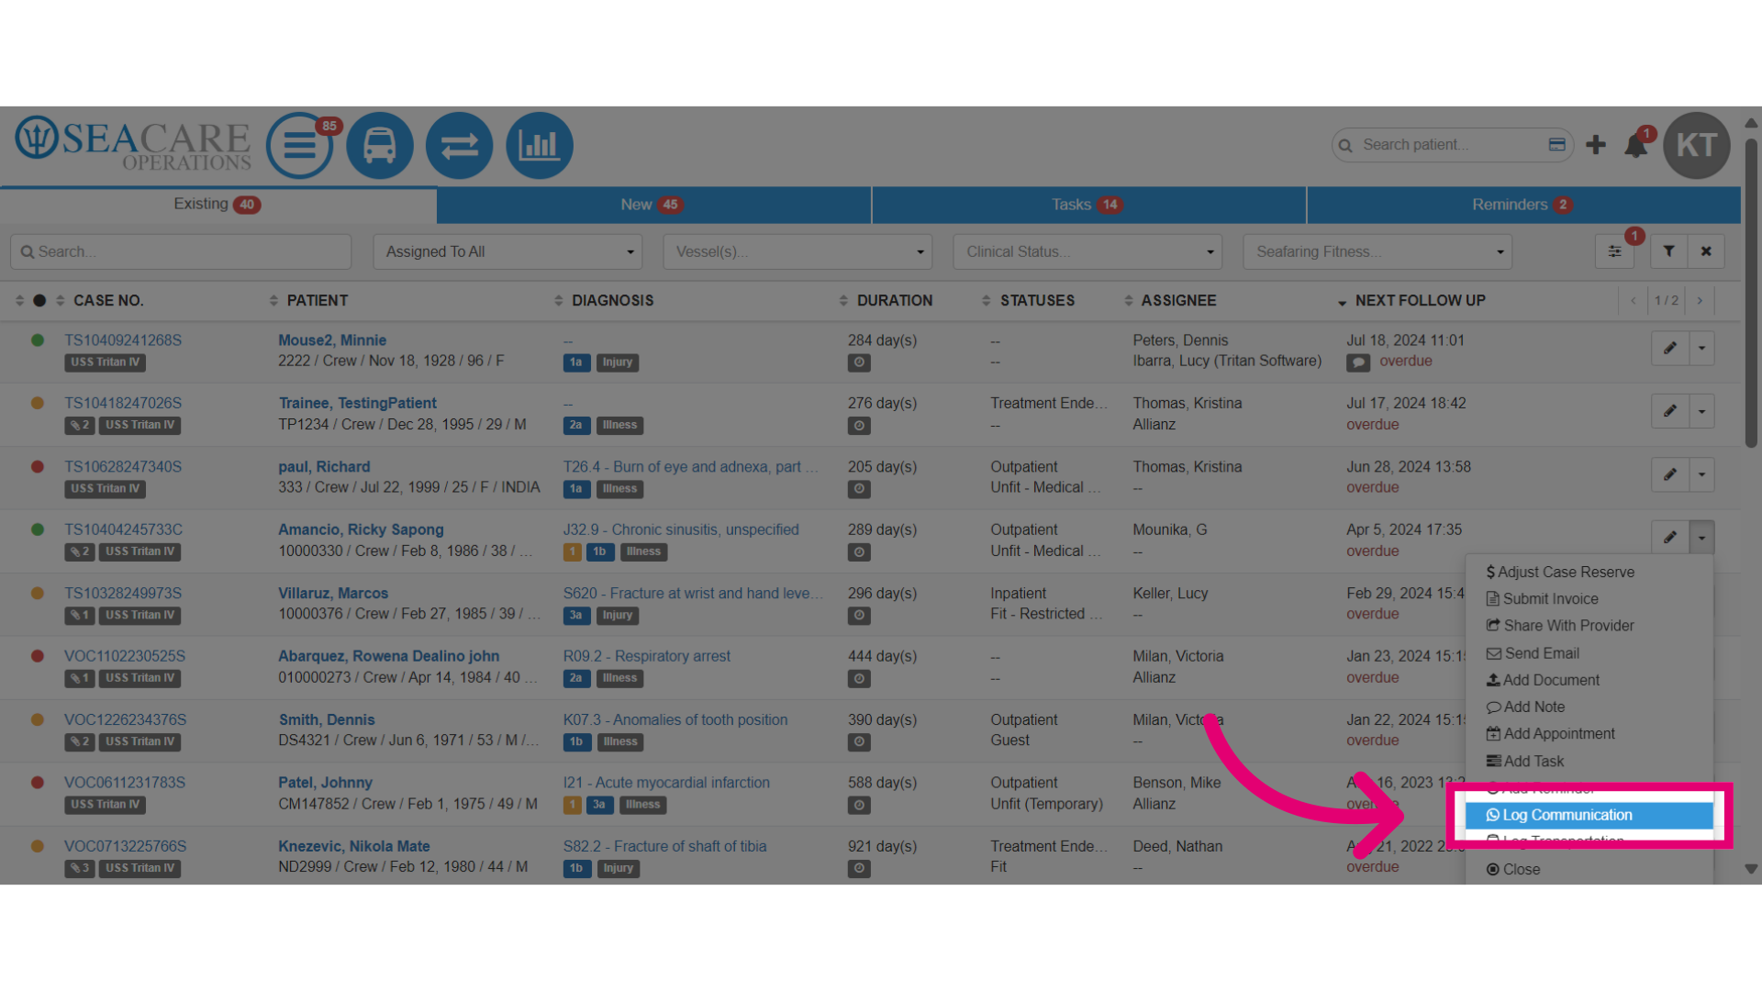
Task: Click clock icon under 444 day(s)
Action: (859, 679)
